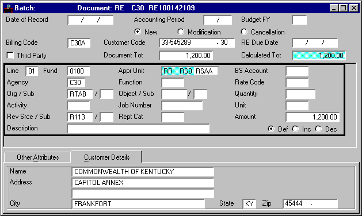
Task: Click the Function field
Action: tap(173, 83)
